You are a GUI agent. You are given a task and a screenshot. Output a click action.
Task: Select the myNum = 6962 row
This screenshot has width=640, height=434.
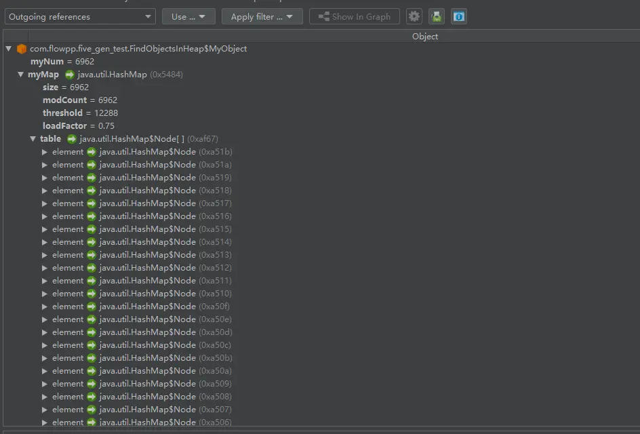[x=62, y=62]
